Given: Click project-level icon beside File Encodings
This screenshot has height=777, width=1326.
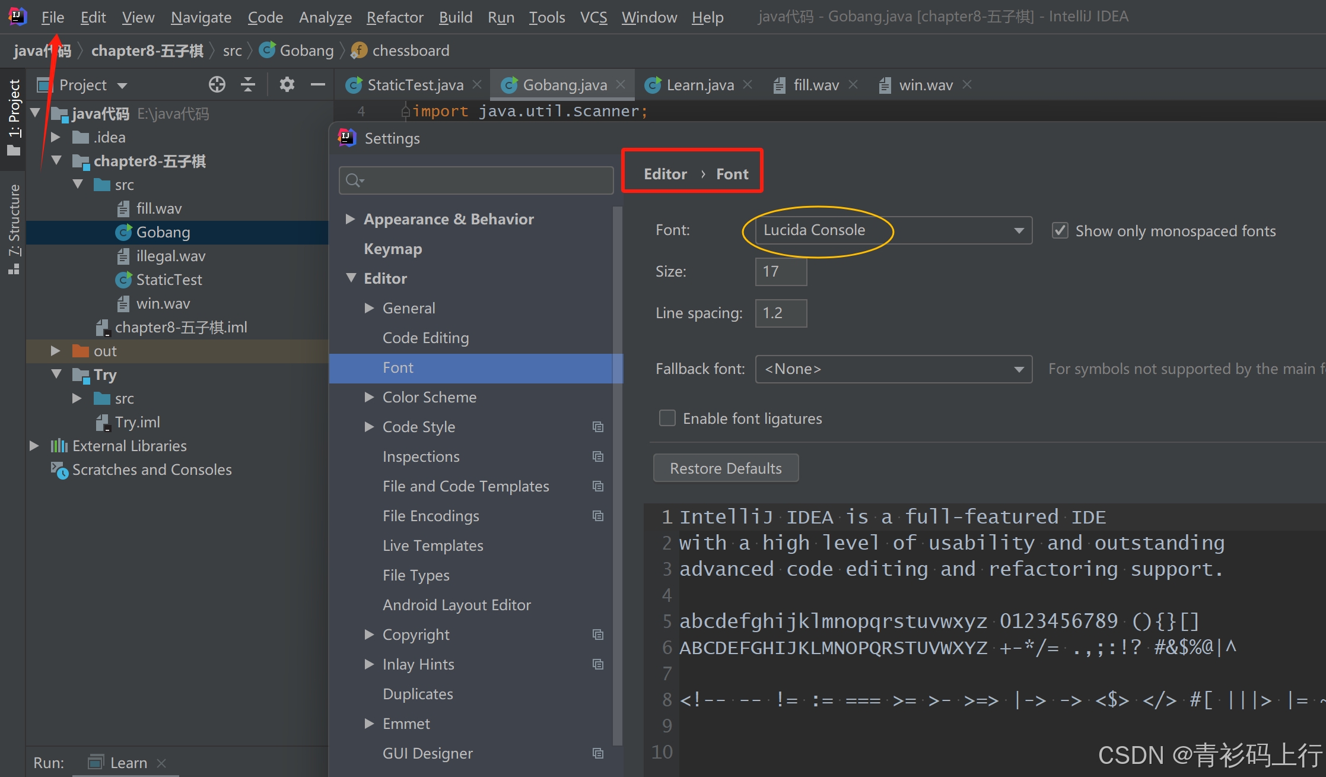Looking at the screenshot, I should (x=598, y=516).
